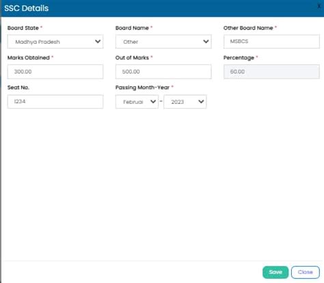Focus the Marks Obtained input field

[x=55, y=72]
